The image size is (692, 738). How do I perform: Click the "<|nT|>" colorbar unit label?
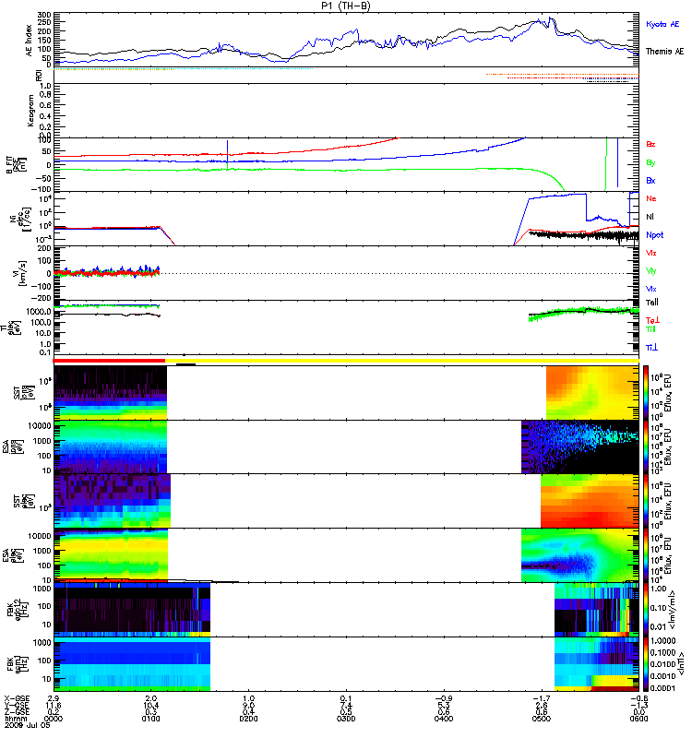click(681, 664)
